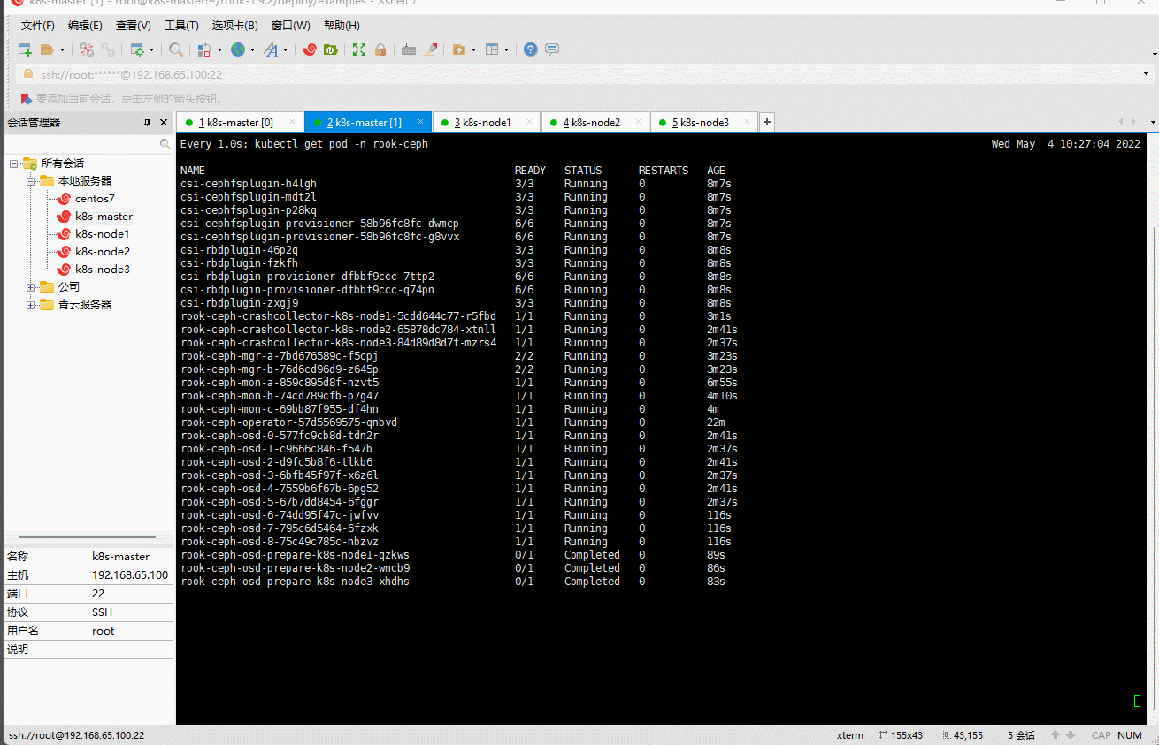Click the color scheme icon in the toolbar
The width and height of the screenshot is (1159, 745).
pyautogui.click(x=204, y=49)
